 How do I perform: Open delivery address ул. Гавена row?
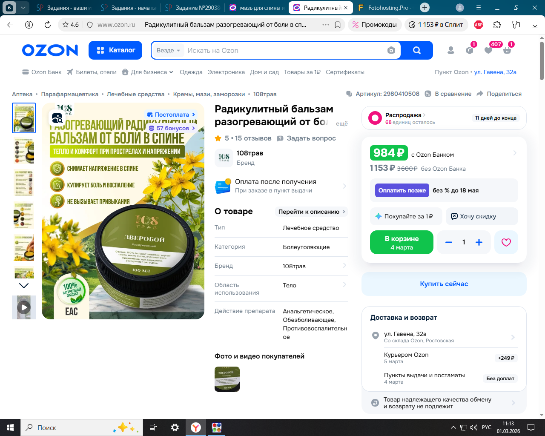point(444,337)
